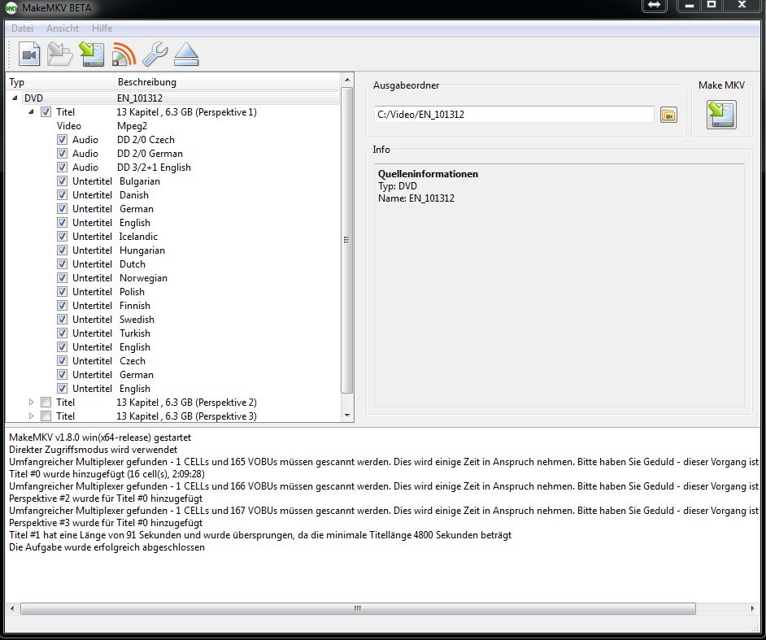Click the Beschreibung column header
Screen dimensions: 766x640
(227, 82)
